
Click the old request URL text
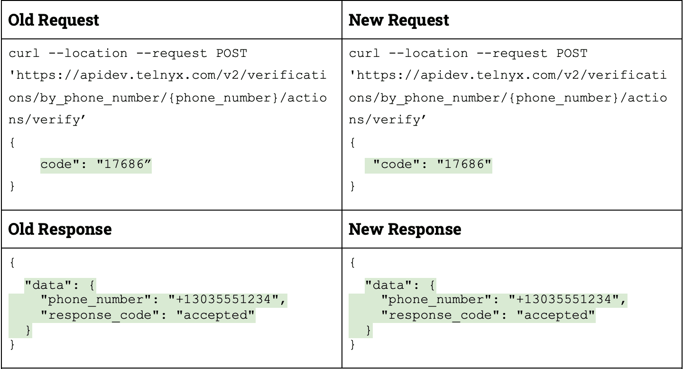[168, 98]
